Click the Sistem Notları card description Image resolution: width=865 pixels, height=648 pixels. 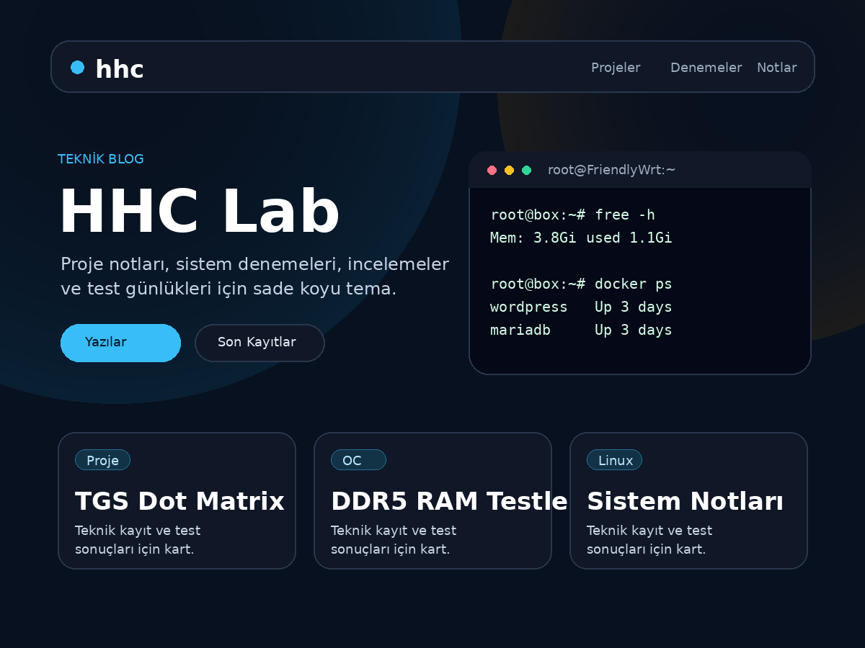649,540
